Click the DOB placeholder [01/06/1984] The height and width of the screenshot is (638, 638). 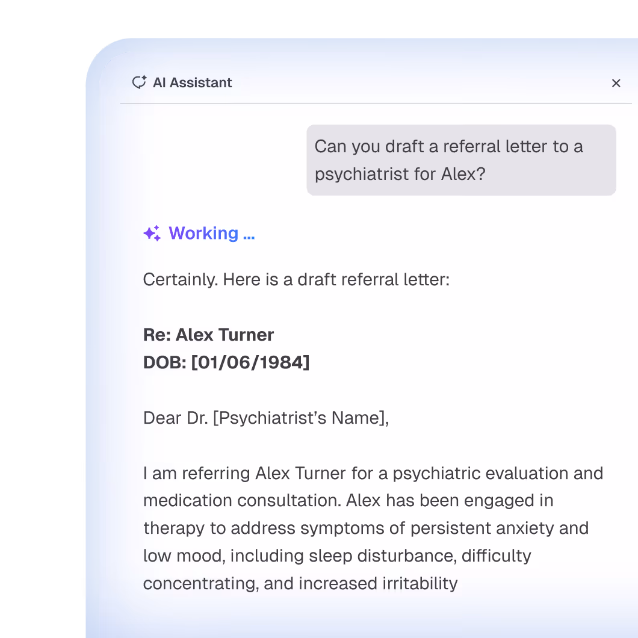click(250, 362)
